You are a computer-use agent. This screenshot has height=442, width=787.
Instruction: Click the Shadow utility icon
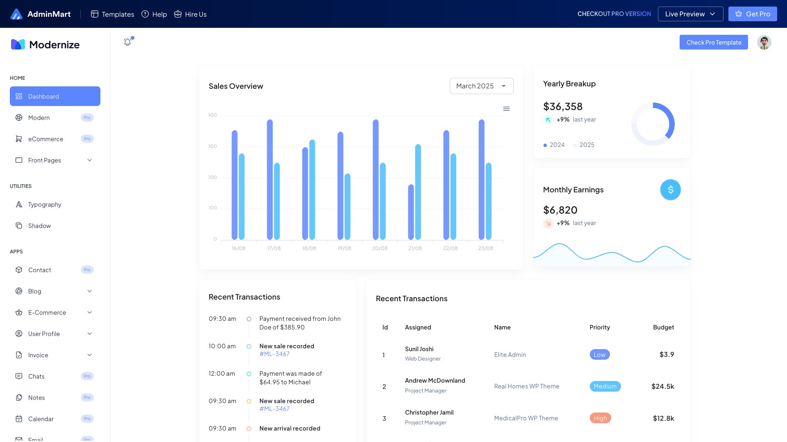pyautogui.click(x=19, y=226)
